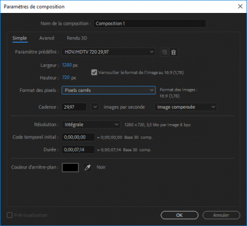Enable the Prévisualisation checkbox
Image resolution: width=247 pixels, height=226 pixels.
9,215
